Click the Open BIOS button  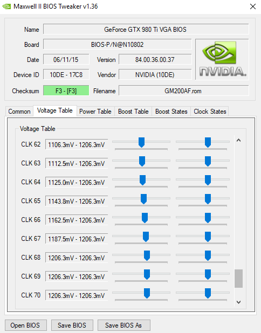25,325
